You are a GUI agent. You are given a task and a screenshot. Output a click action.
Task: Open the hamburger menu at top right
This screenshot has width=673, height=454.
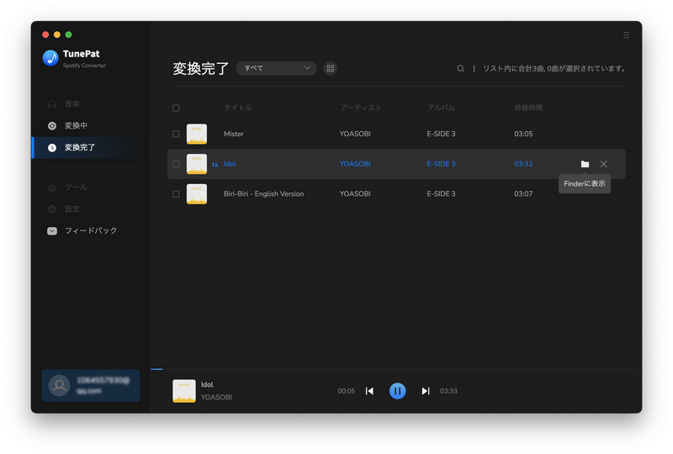(626, 35)
